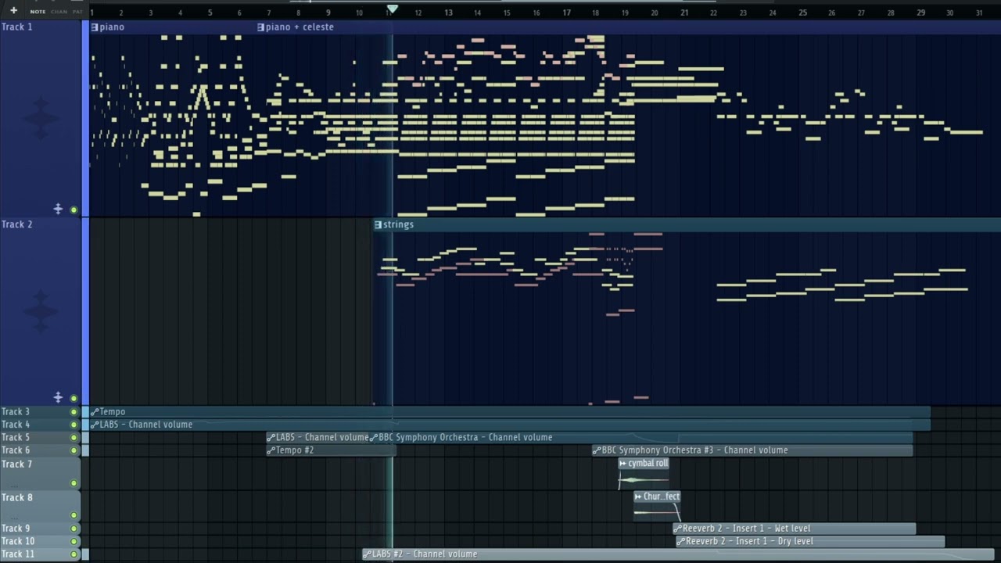Open the piano + celeste clip menu icon
1001x563 pixels.
click(260, 27)
